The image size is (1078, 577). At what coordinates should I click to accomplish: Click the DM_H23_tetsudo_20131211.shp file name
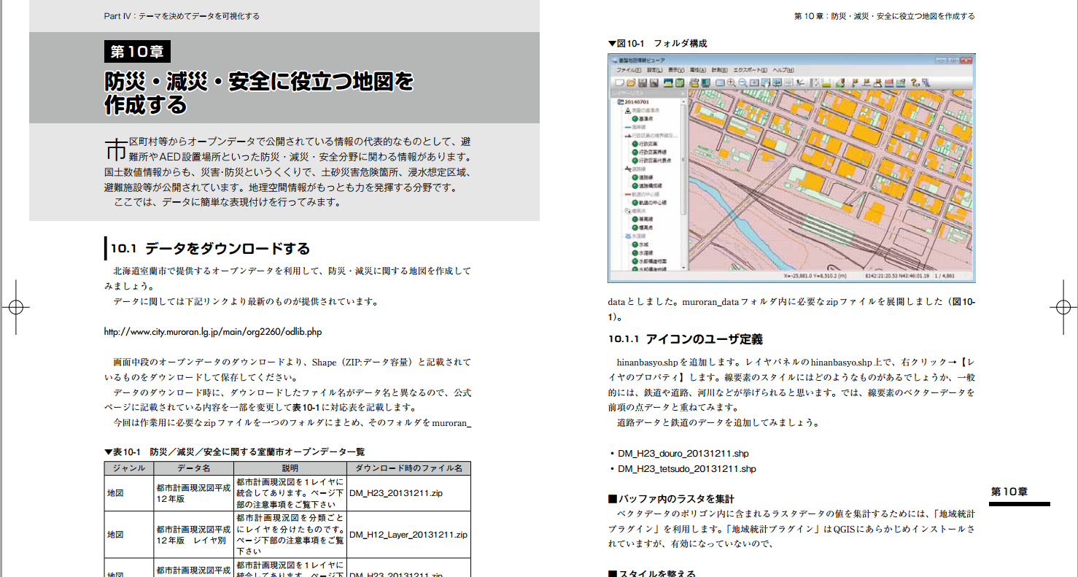coord(686,469)
